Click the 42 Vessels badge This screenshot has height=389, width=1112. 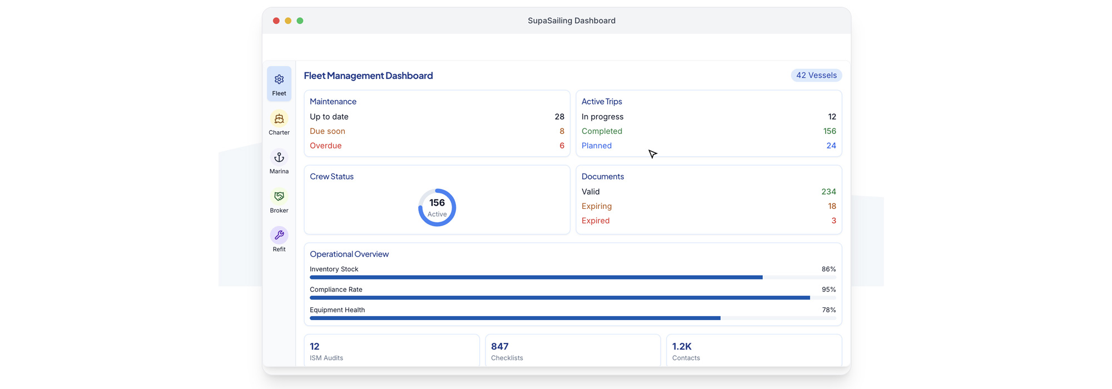click(x=816, y=76)
